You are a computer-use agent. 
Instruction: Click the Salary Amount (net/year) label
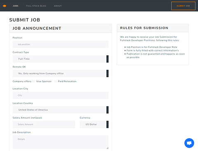pos(27,118)
